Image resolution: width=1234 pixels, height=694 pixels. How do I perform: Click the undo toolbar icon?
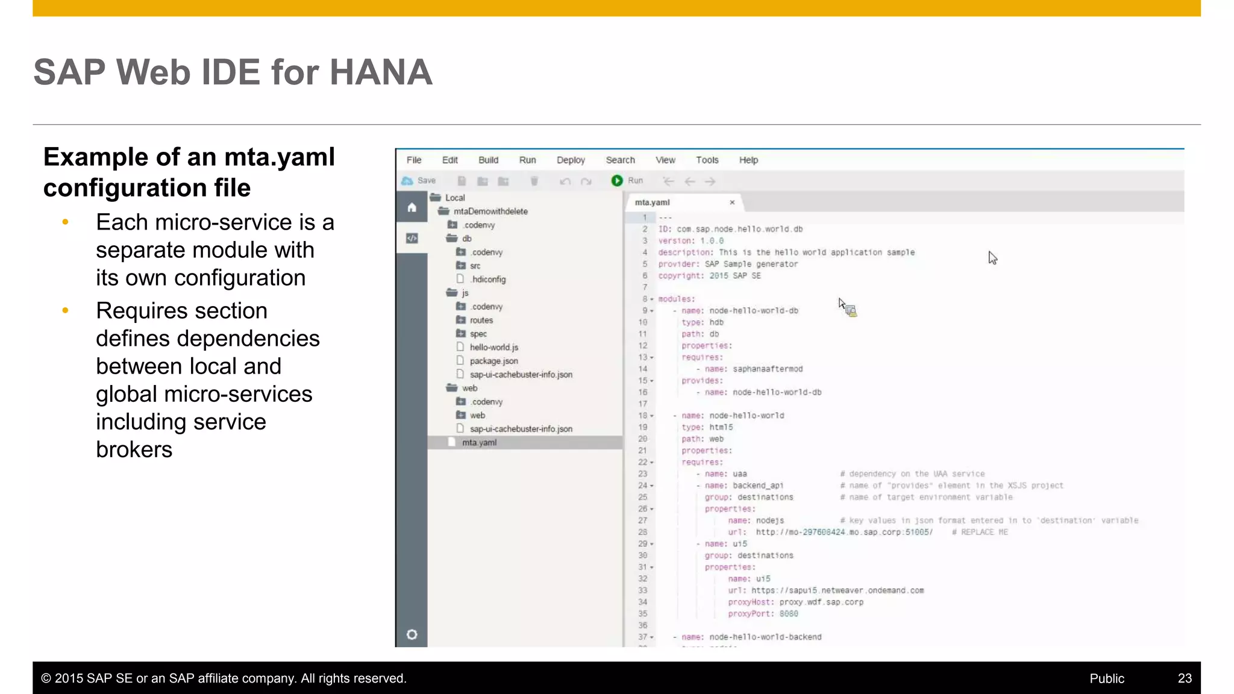coord(565,181)
